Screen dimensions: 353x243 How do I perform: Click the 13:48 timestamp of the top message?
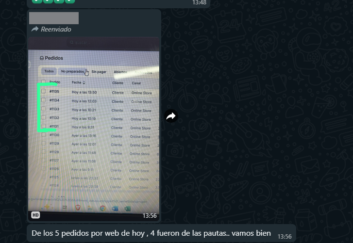pos(199,3)
